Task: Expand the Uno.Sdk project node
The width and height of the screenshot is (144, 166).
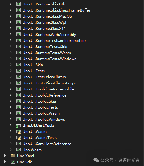Action: [5, 162]
